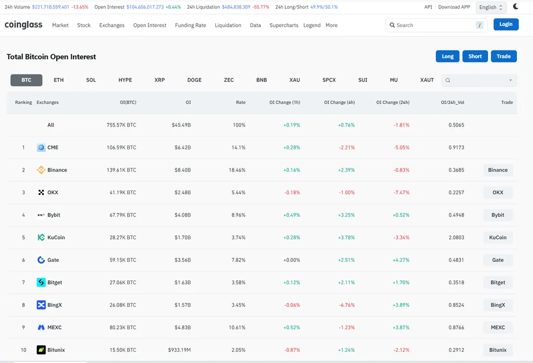The image size is (533, 363).
Task: Click the Binance logo icon
Action: 41,170
